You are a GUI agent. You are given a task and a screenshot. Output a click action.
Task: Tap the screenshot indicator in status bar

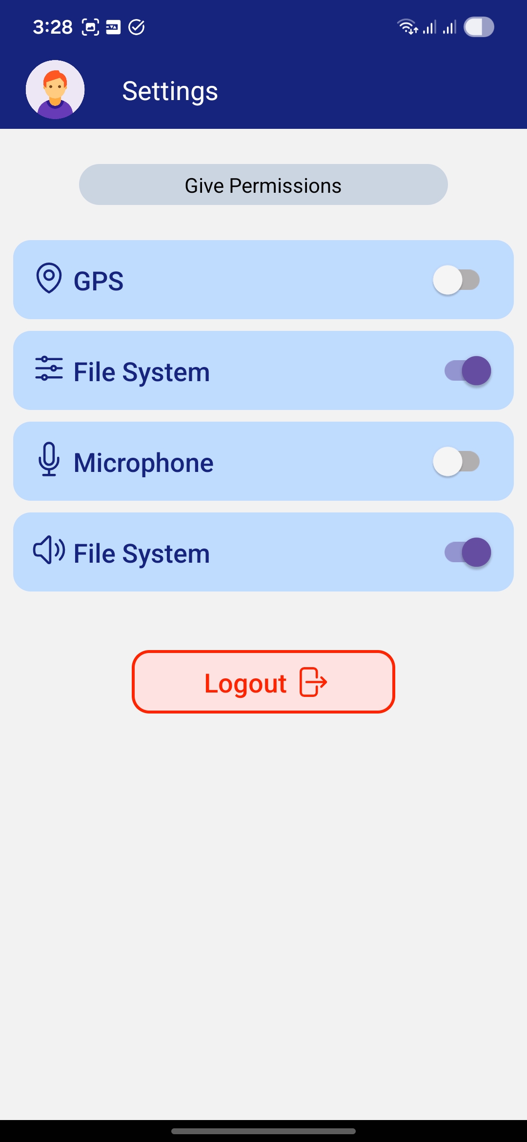tap(90, 27)
